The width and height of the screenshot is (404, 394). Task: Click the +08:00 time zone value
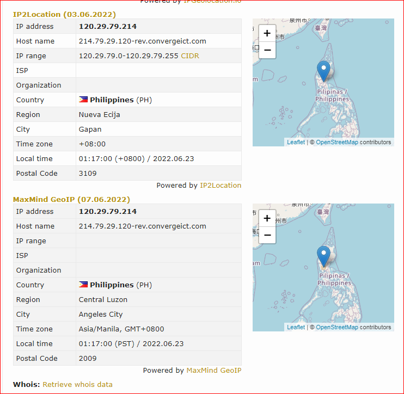[x=92, y=144]
